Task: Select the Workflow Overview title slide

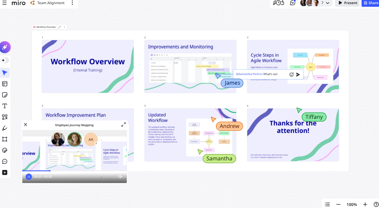Action: (x=88, y=66)
